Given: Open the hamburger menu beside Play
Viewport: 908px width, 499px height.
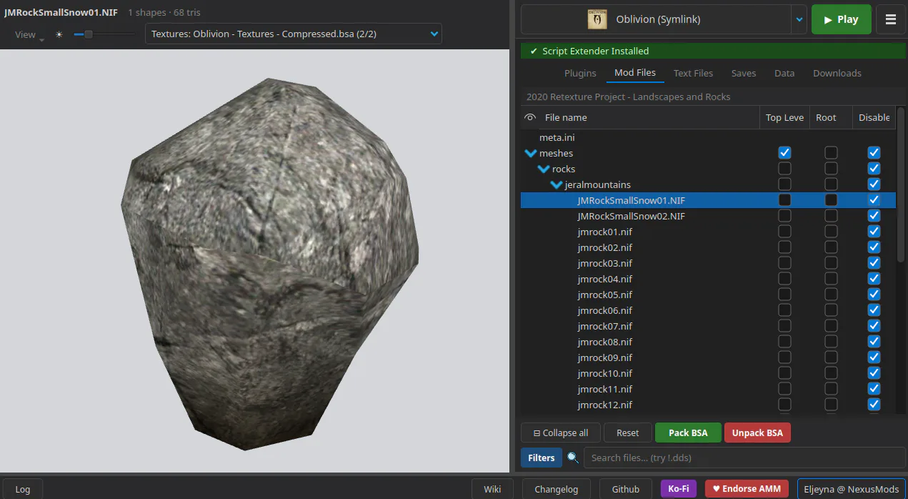Looking at the screenshot, I should (891, 19).
